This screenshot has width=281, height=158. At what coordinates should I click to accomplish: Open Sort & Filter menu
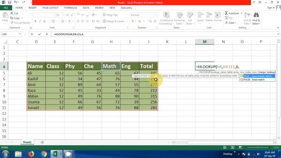point(247,18)
